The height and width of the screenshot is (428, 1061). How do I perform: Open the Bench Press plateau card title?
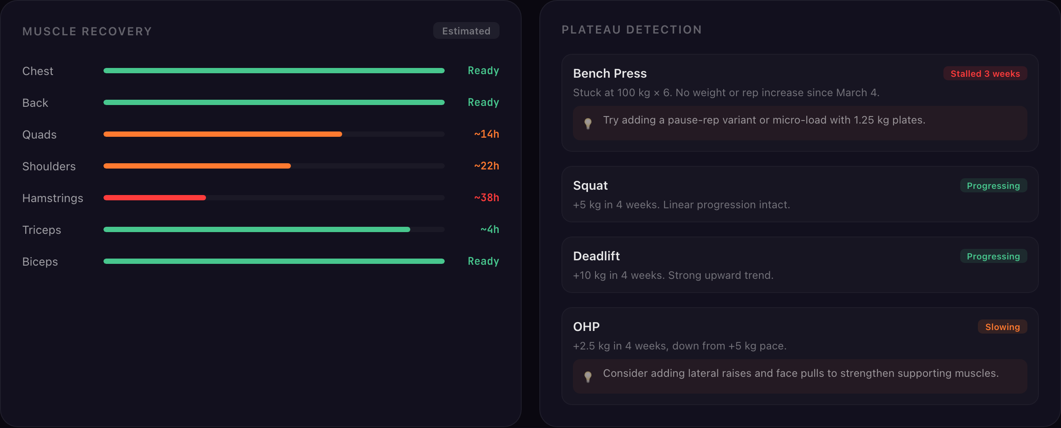(610, 73)
